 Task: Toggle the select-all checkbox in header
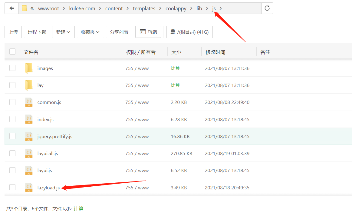point(12,52)
